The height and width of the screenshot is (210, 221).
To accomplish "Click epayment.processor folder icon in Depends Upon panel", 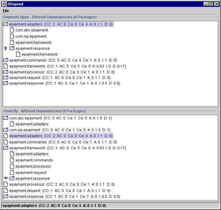I will [6, 72].
